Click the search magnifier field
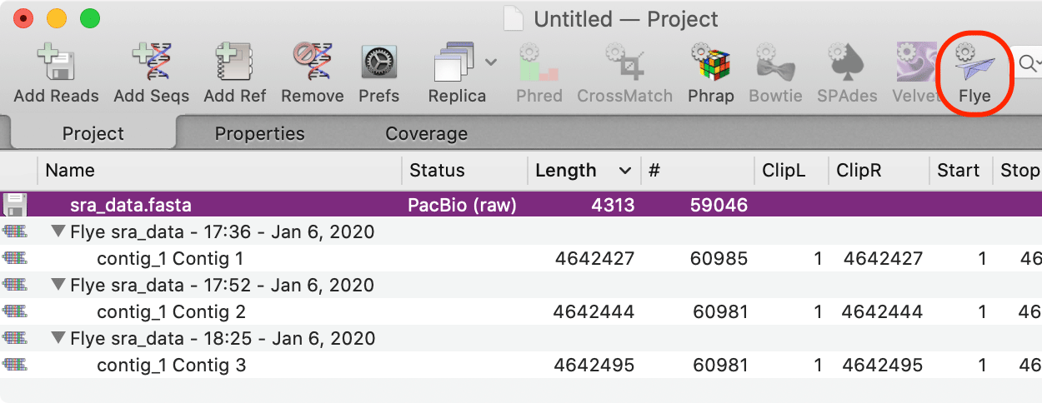Screen dimensions: 1042x403 point(1029,63)
